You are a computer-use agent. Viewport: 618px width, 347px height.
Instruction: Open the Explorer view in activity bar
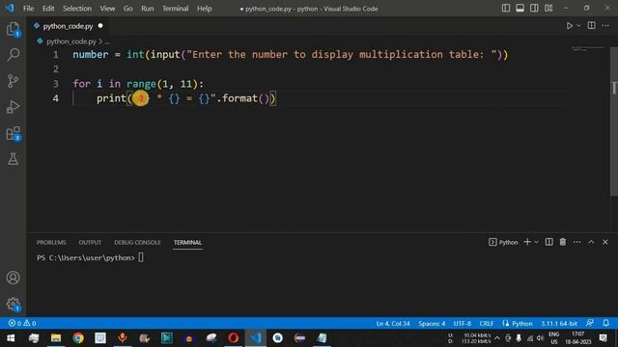[x=13, y=29]
